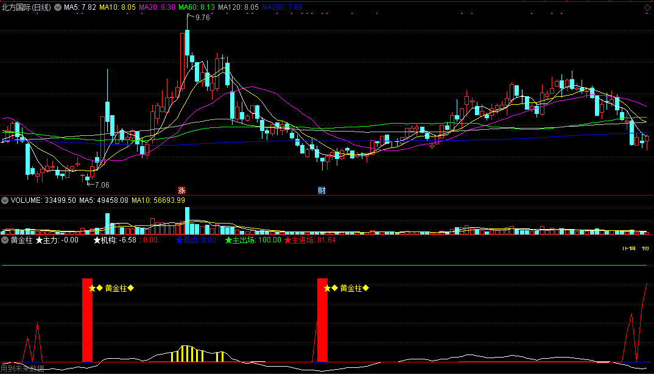Click the ★主力: -0.00 value
654x374 pixels.
click(57, 240)
